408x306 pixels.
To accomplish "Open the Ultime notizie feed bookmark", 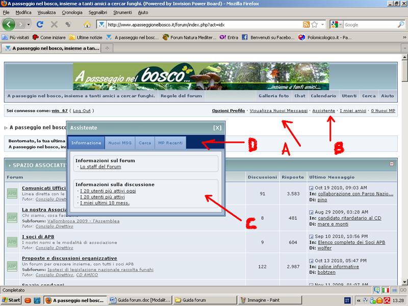I will (x=86, y=37).
